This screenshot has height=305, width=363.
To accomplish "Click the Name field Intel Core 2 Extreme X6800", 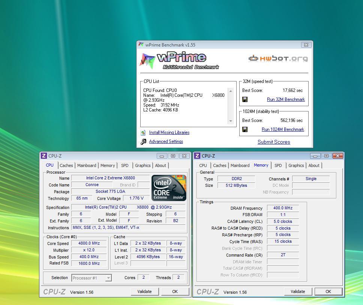I will tap(110, 178).
